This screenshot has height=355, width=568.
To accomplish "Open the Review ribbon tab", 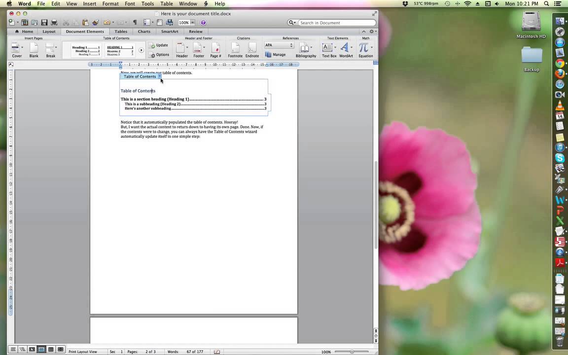I will coord(196,32).
